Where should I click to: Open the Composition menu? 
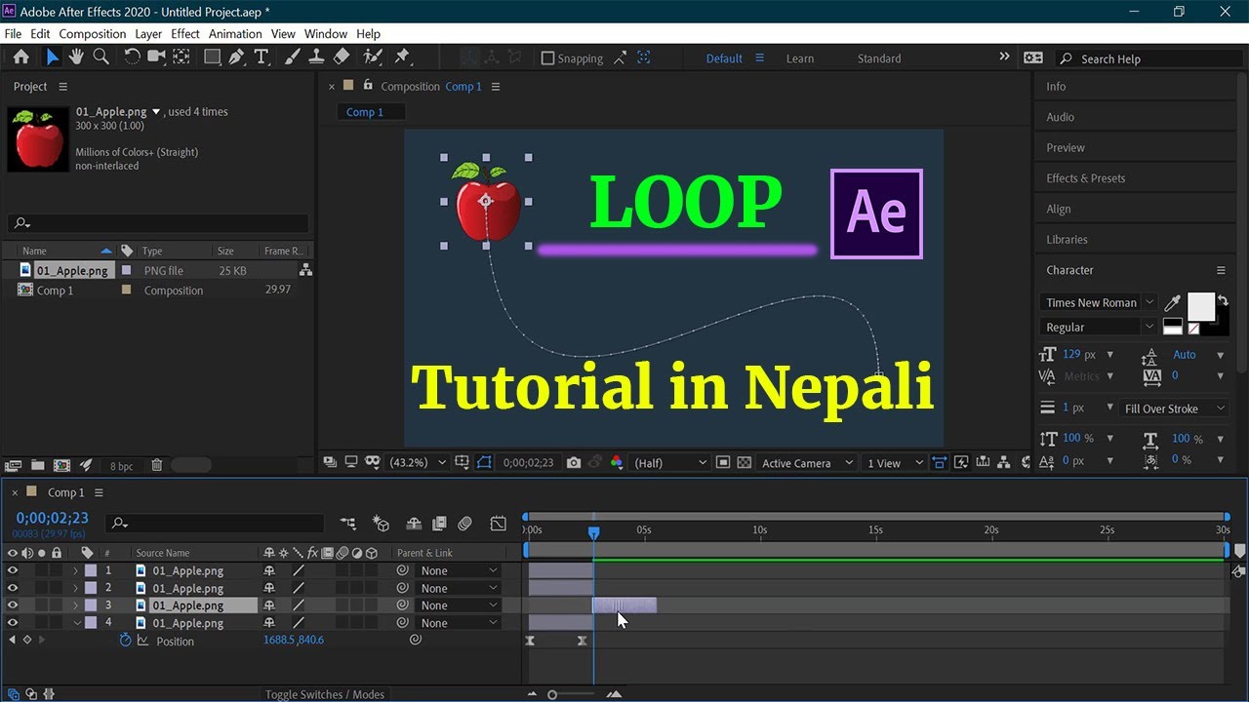(93, 33)
